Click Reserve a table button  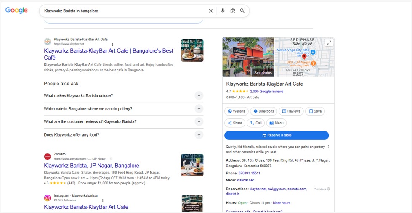coord(276,135)
